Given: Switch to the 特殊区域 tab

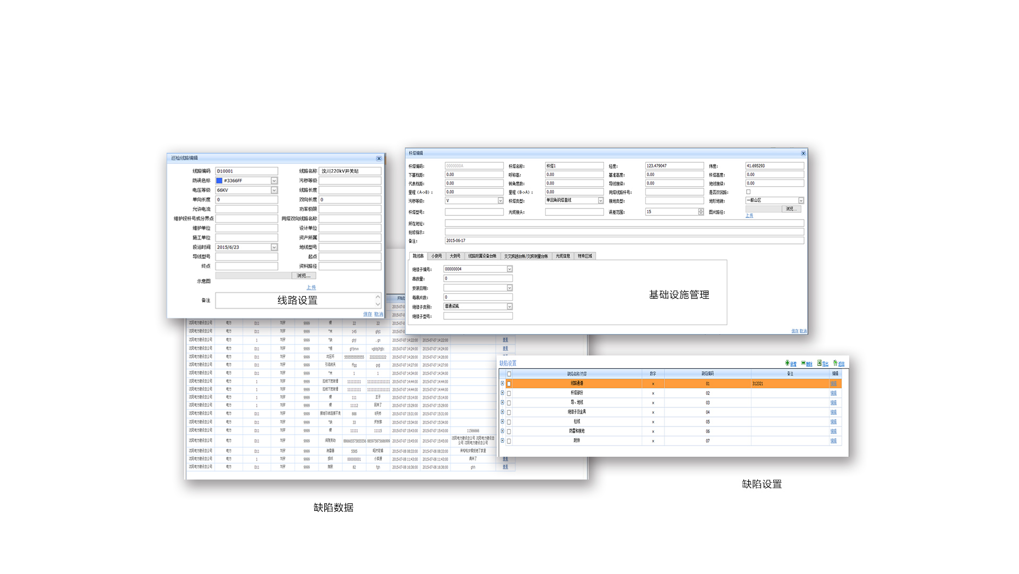Looking at the screenshot, I should click(585, 256).
